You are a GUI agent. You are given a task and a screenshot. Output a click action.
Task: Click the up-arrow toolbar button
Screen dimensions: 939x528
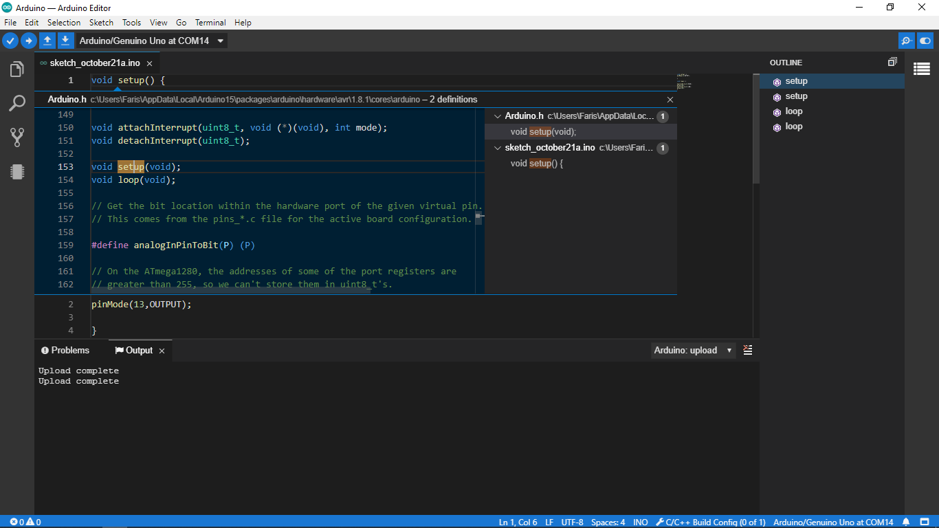(x=47, y=41)
